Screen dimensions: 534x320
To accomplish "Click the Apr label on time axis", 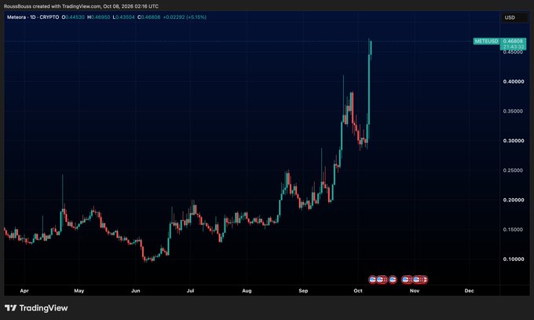I will tap(24, 291).
